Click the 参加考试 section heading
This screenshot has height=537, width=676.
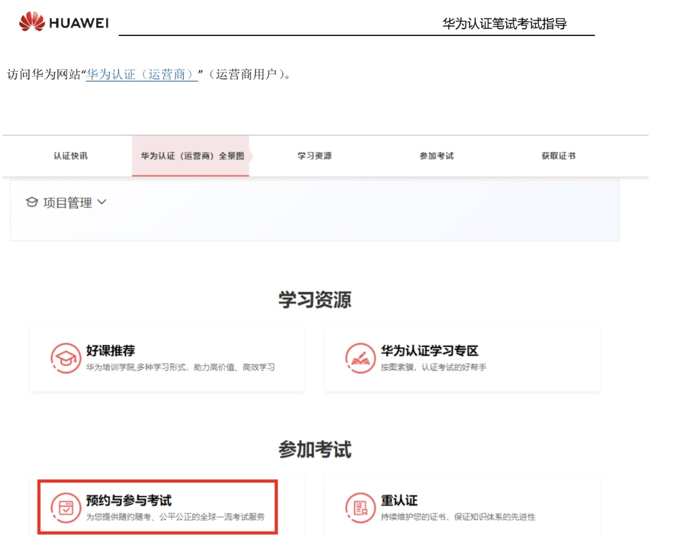pos(315,449)
